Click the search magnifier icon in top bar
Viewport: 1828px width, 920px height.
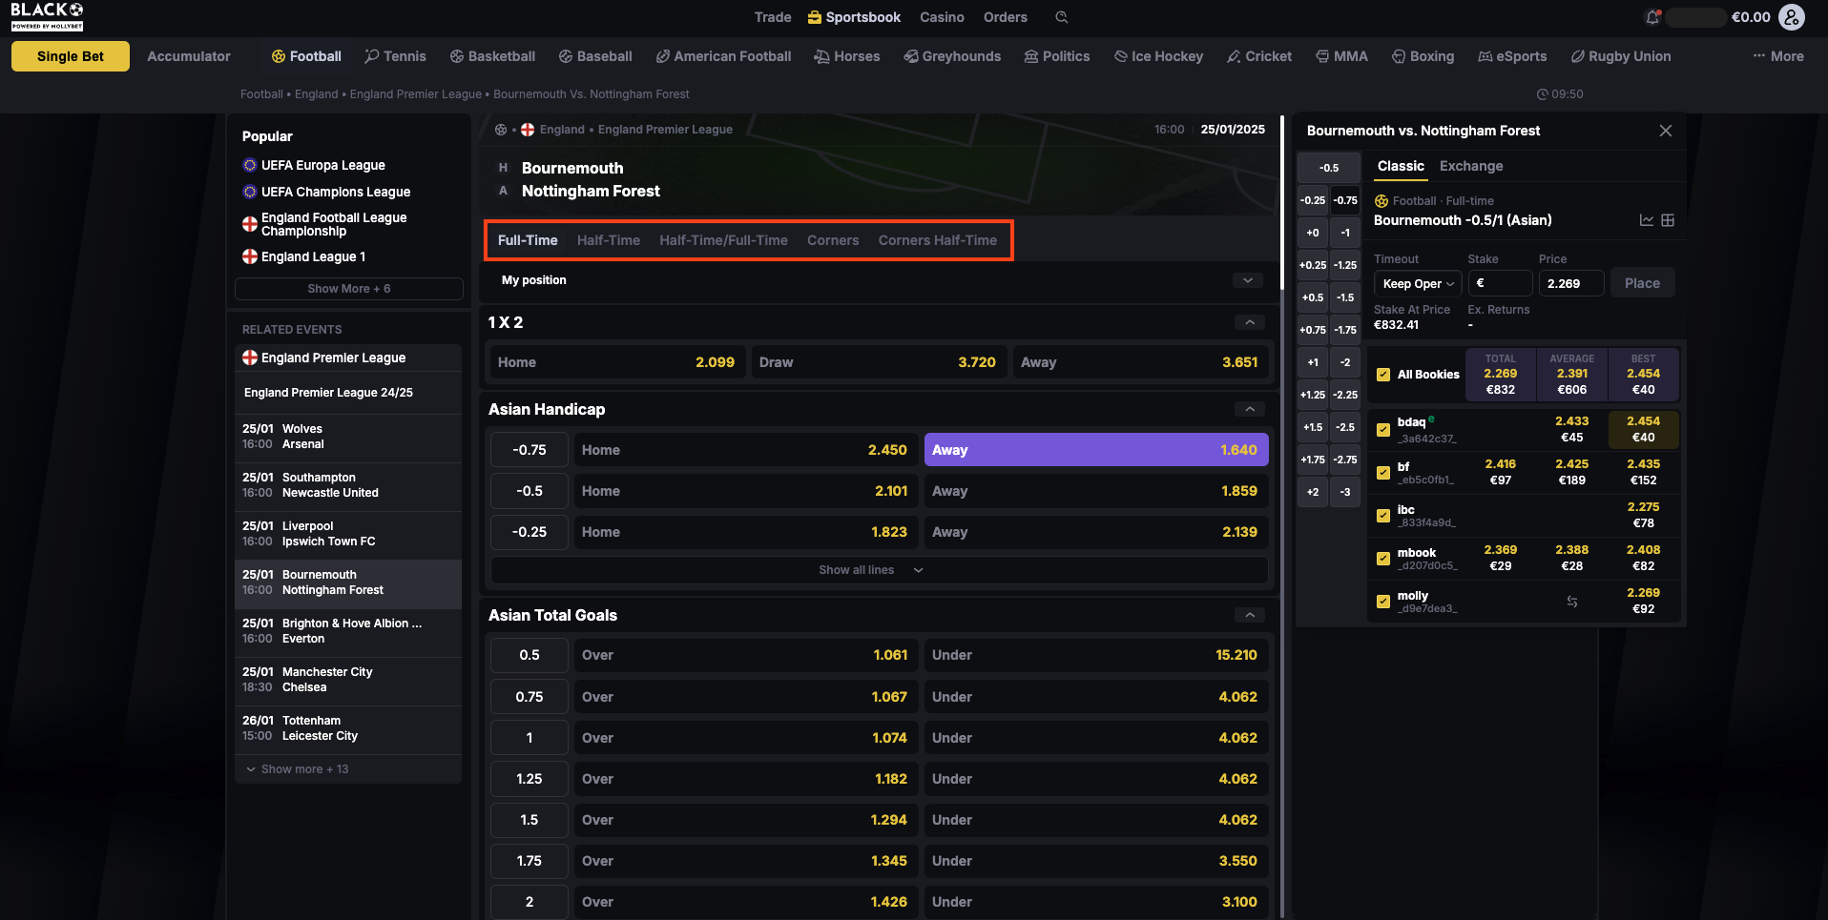[x=1061, y=17]
